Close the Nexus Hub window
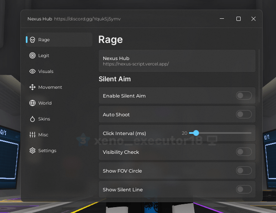 tap(254, 19)
